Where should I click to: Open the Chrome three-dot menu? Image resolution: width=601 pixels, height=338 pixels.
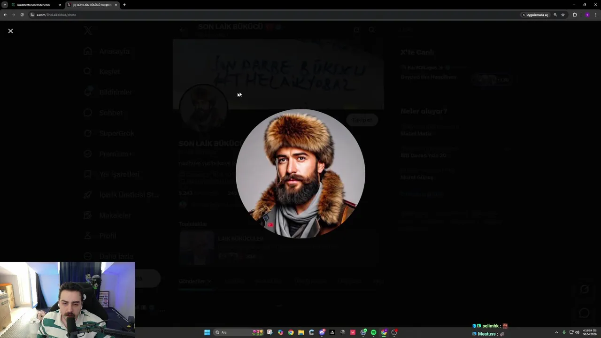[595, 15]
